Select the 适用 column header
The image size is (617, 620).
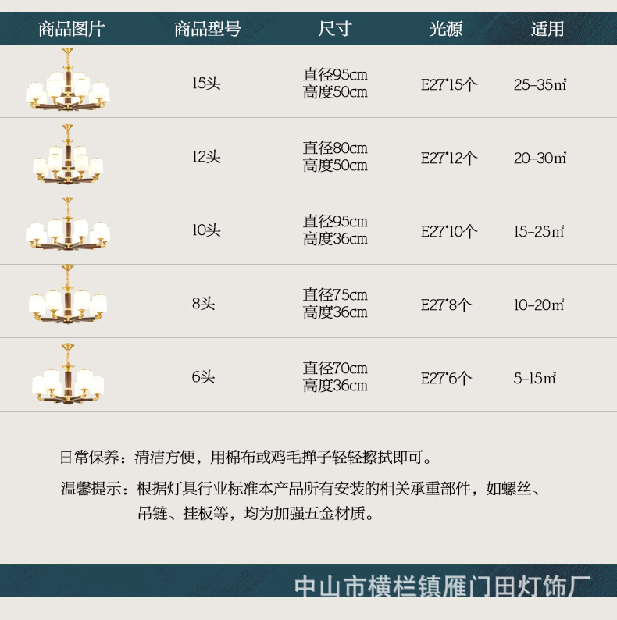[547, 29]
